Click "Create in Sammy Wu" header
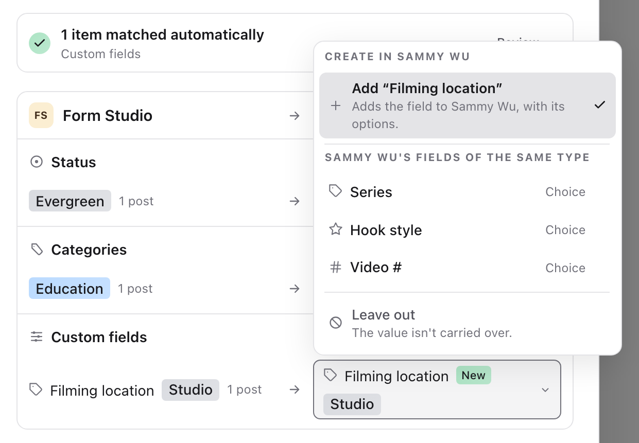The height and width of the screenshot is (443, 639). click(x=398, y=57)
